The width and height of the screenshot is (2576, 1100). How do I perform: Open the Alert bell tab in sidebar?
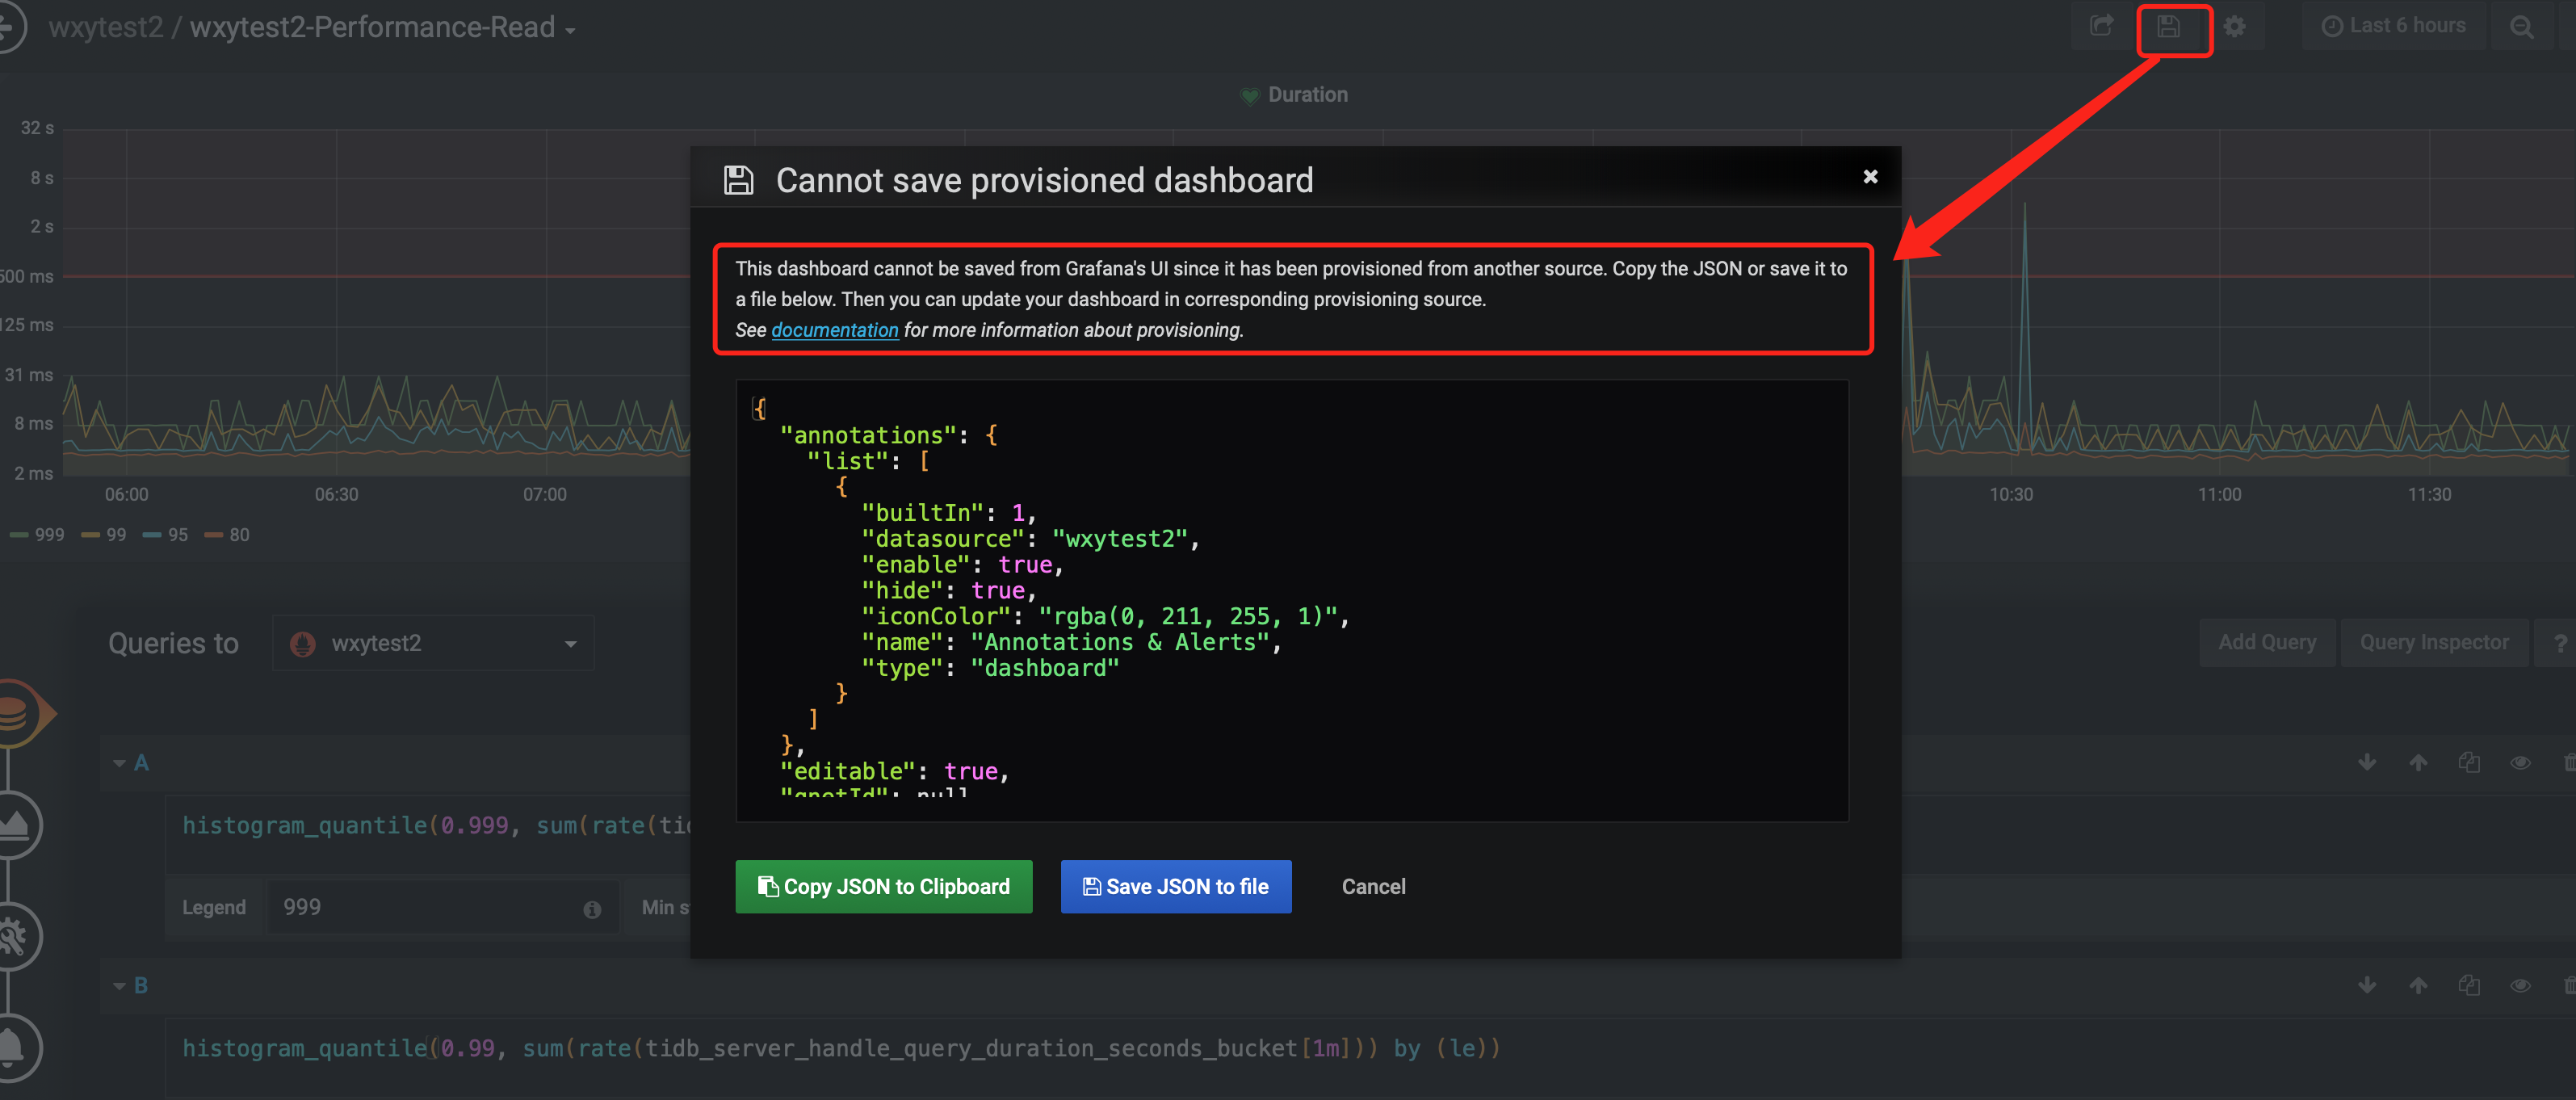pos(14,1047)
